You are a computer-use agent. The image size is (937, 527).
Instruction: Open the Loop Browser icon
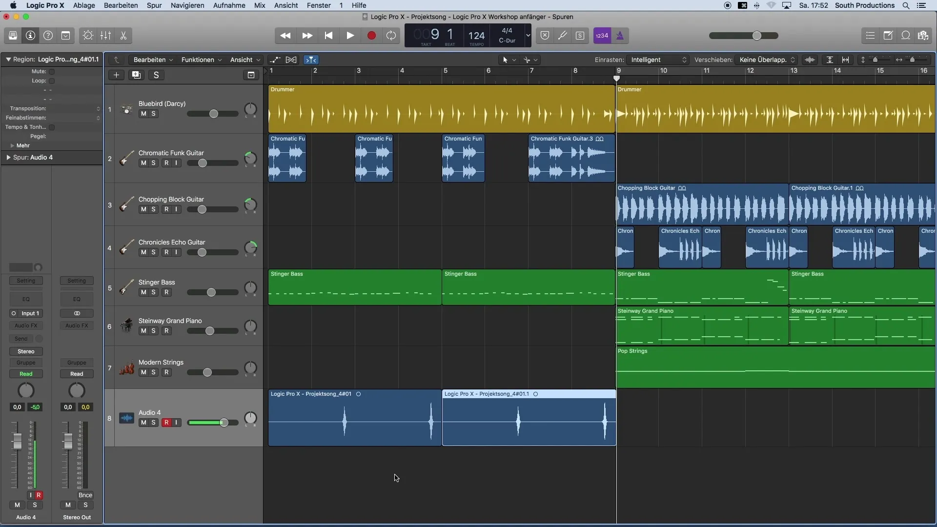click(x=906, y=36)
